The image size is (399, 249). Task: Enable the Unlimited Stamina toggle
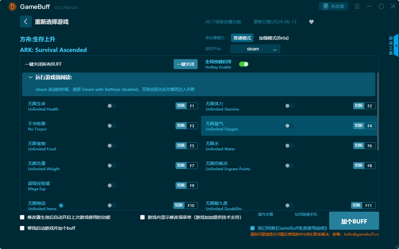pos(290,106)
